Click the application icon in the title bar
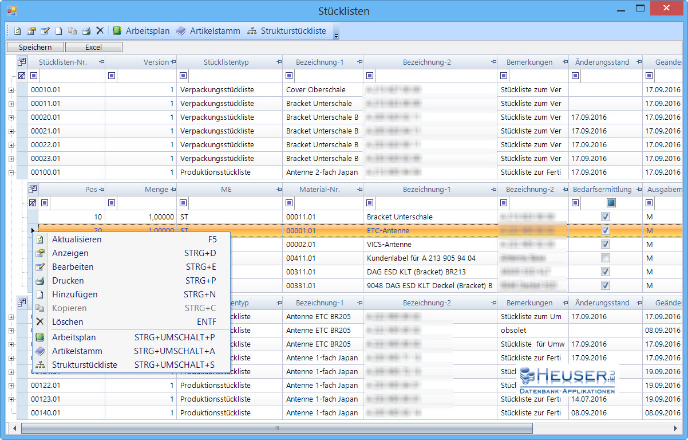This screenshot has height=440, width=688. [12, 11]
